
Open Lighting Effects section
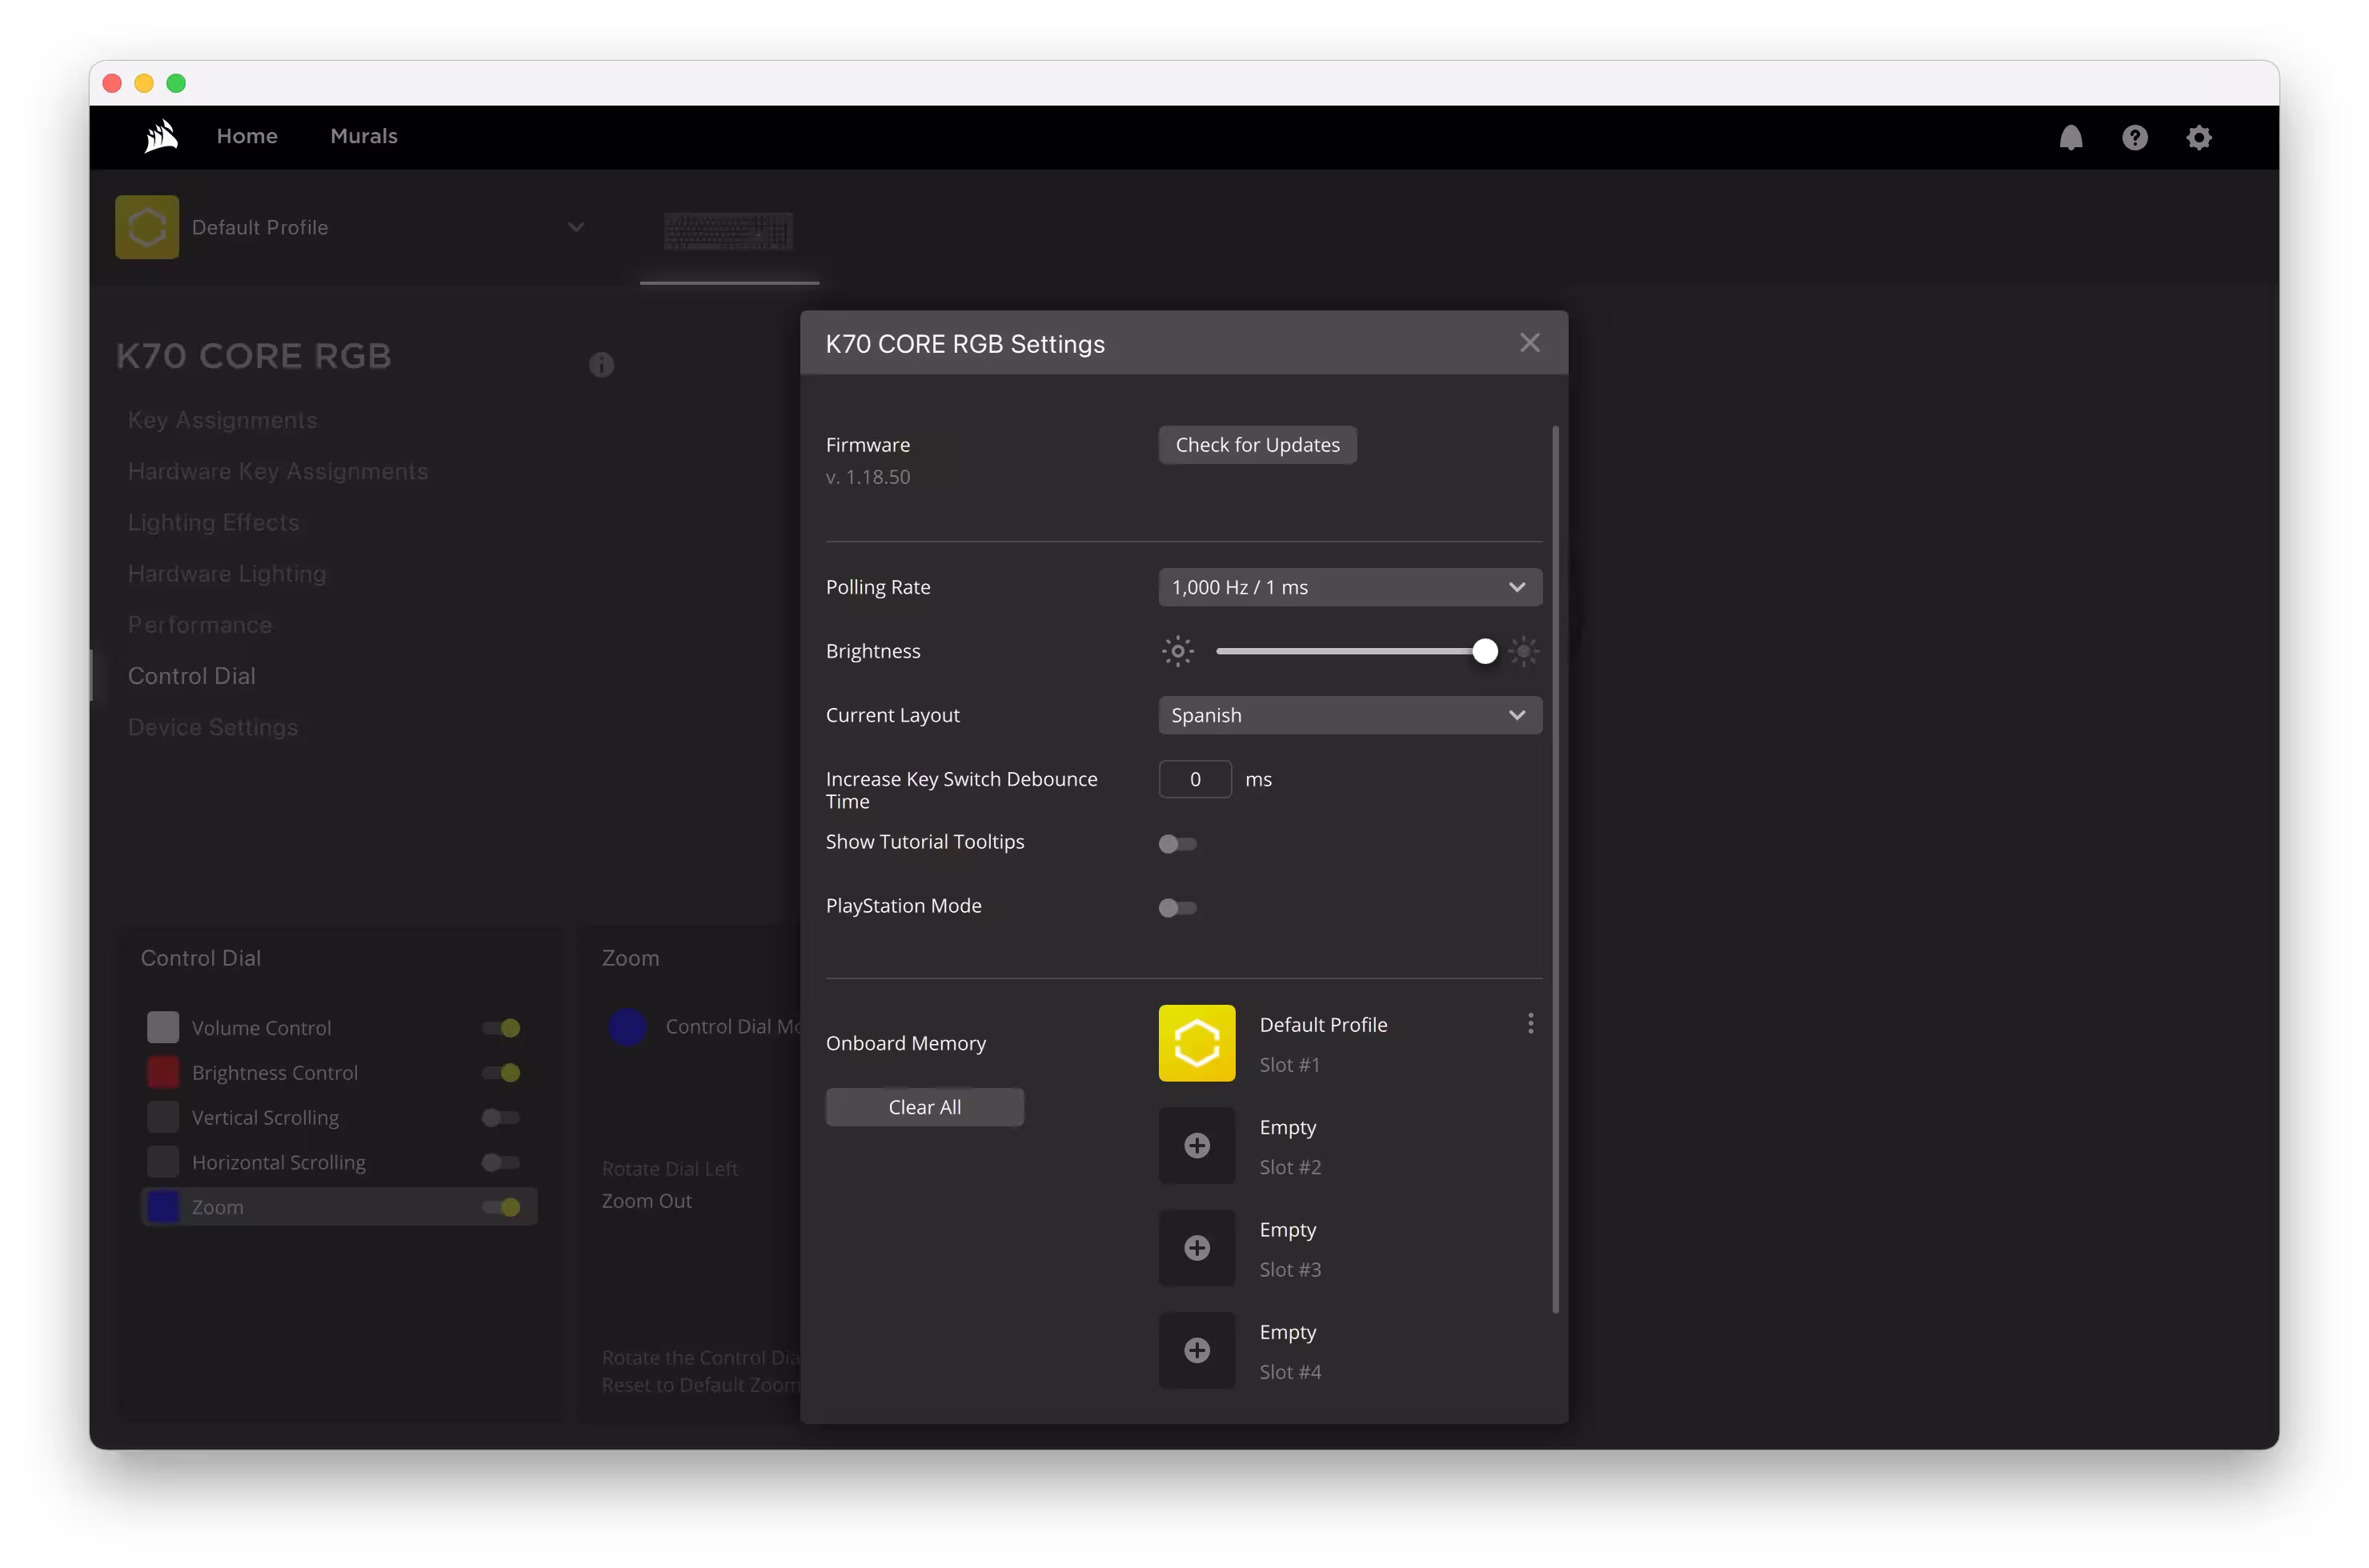[x=213, y=522]
